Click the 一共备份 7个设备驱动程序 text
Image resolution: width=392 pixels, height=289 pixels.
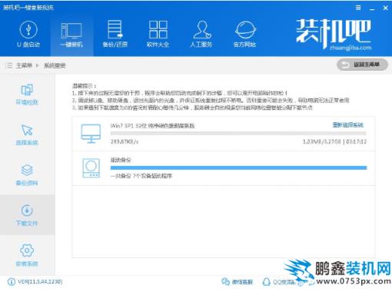(141, 176)
